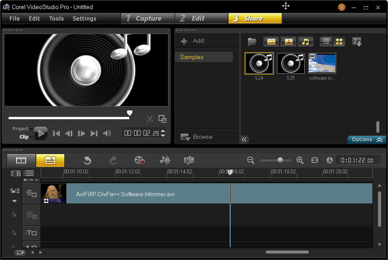Decrease preview timecode with down arrow
Screen dimensions: 388x260
coord(163,135)
